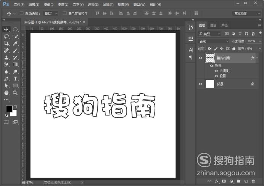
Task: Select the Zoom tool
Action: point(15,93)
